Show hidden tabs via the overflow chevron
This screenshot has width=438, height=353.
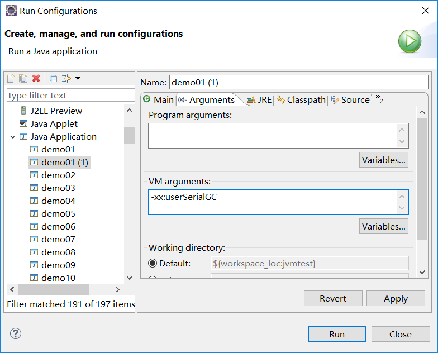coord(379,99)
